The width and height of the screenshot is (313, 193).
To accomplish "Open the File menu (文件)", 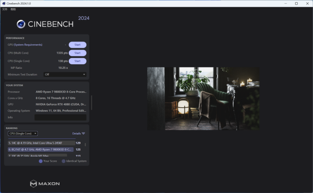I will (5, 9).
